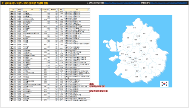This screenshot has height=108, width=189.
Task: Click the page title '2. 입지분석 > 직장'
Action: tap(12, 3)
